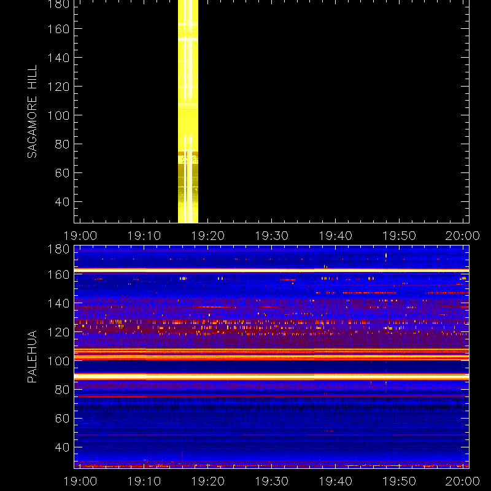
Task: Click 20:00 time label under Palehua plot
Action: [x=463, y=481]
